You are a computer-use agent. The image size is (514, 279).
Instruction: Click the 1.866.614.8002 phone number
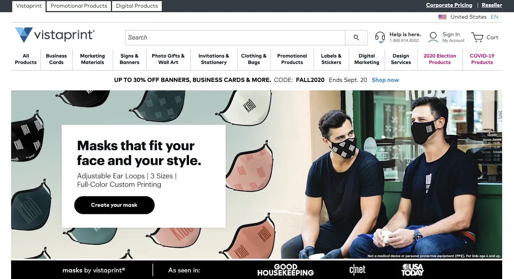click(404, 41)
